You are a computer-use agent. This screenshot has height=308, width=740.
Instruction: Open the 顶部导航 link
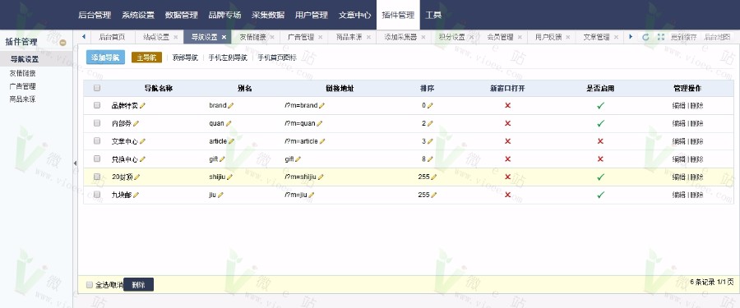[x=185, y=58]
